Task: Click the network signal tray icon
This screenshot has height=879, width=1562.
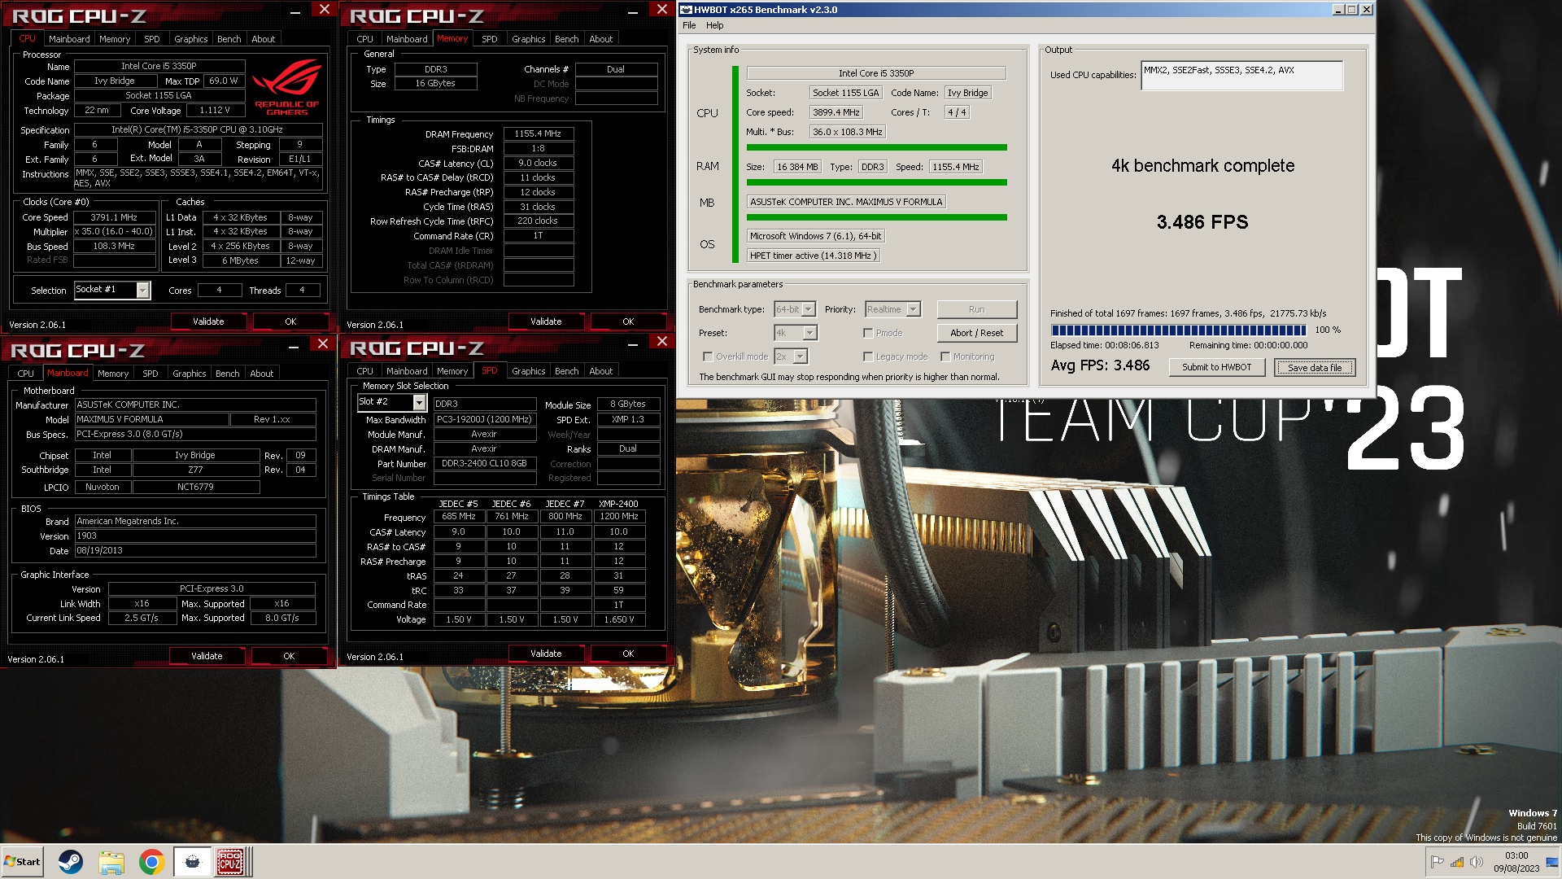Action: (1456, 863)
